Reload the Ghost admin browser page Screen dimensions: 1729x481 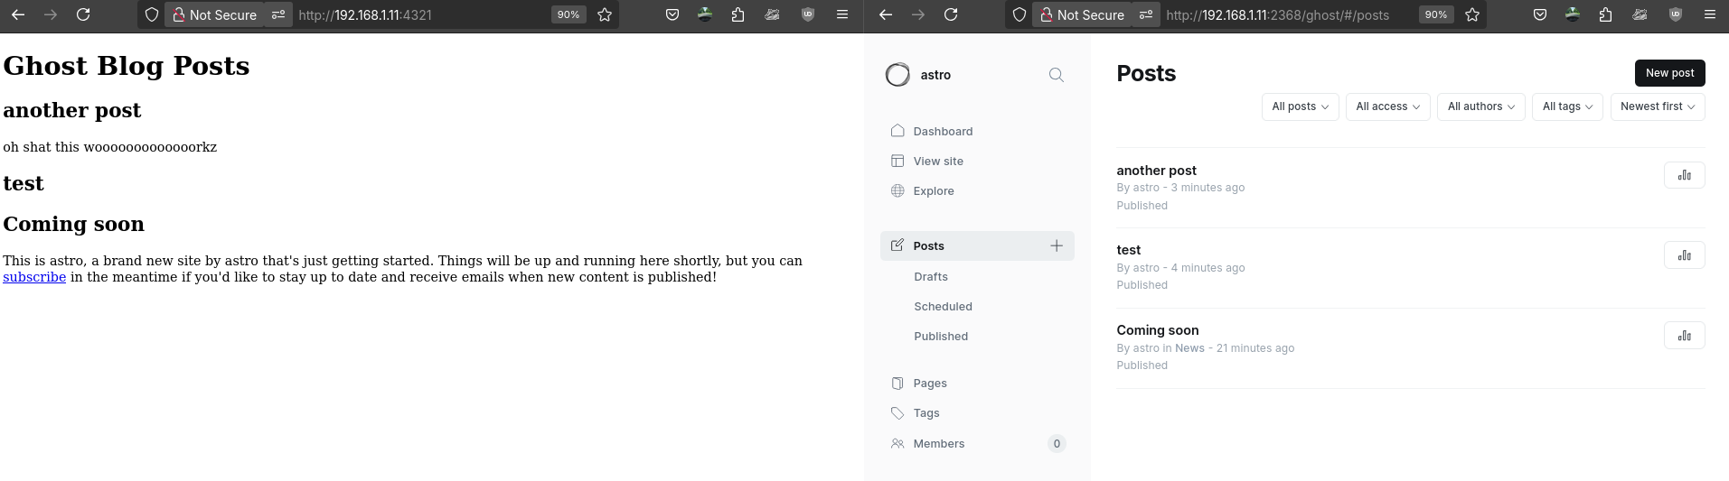(951, 14)
